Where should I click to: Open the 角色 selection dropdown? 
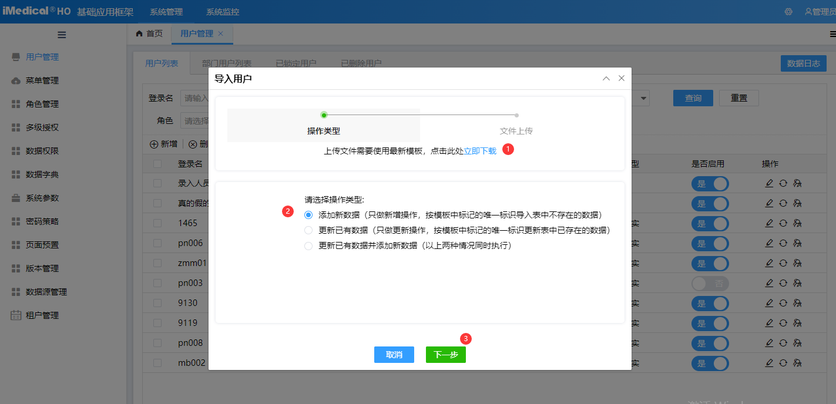pos(194,120)
